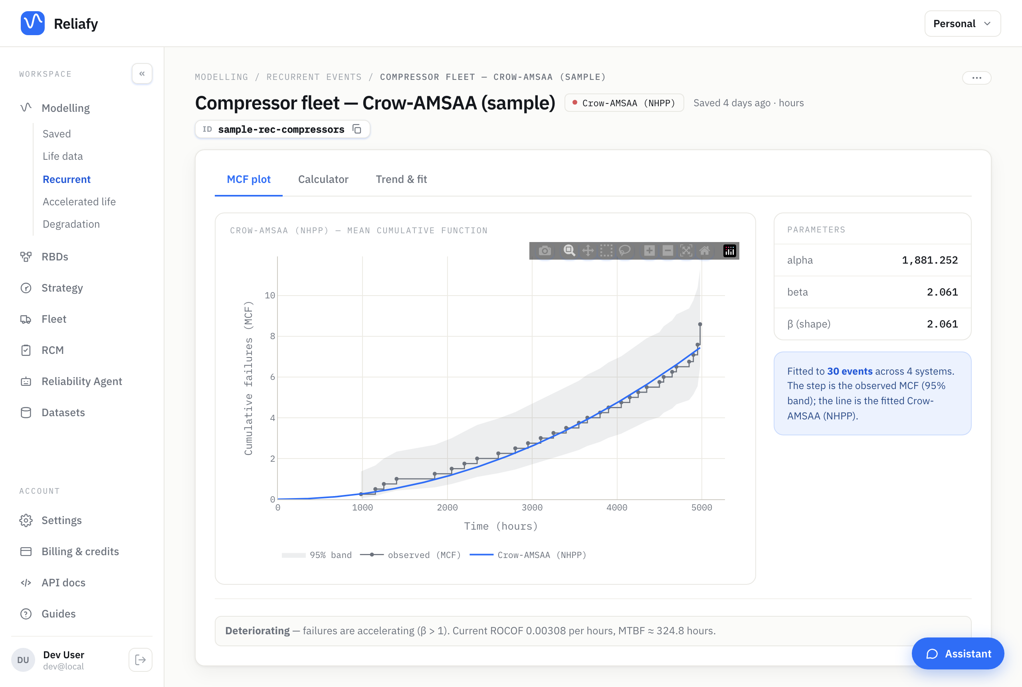
Task: Copy the sample-rec-compressors ID
Action: [357, 129]
